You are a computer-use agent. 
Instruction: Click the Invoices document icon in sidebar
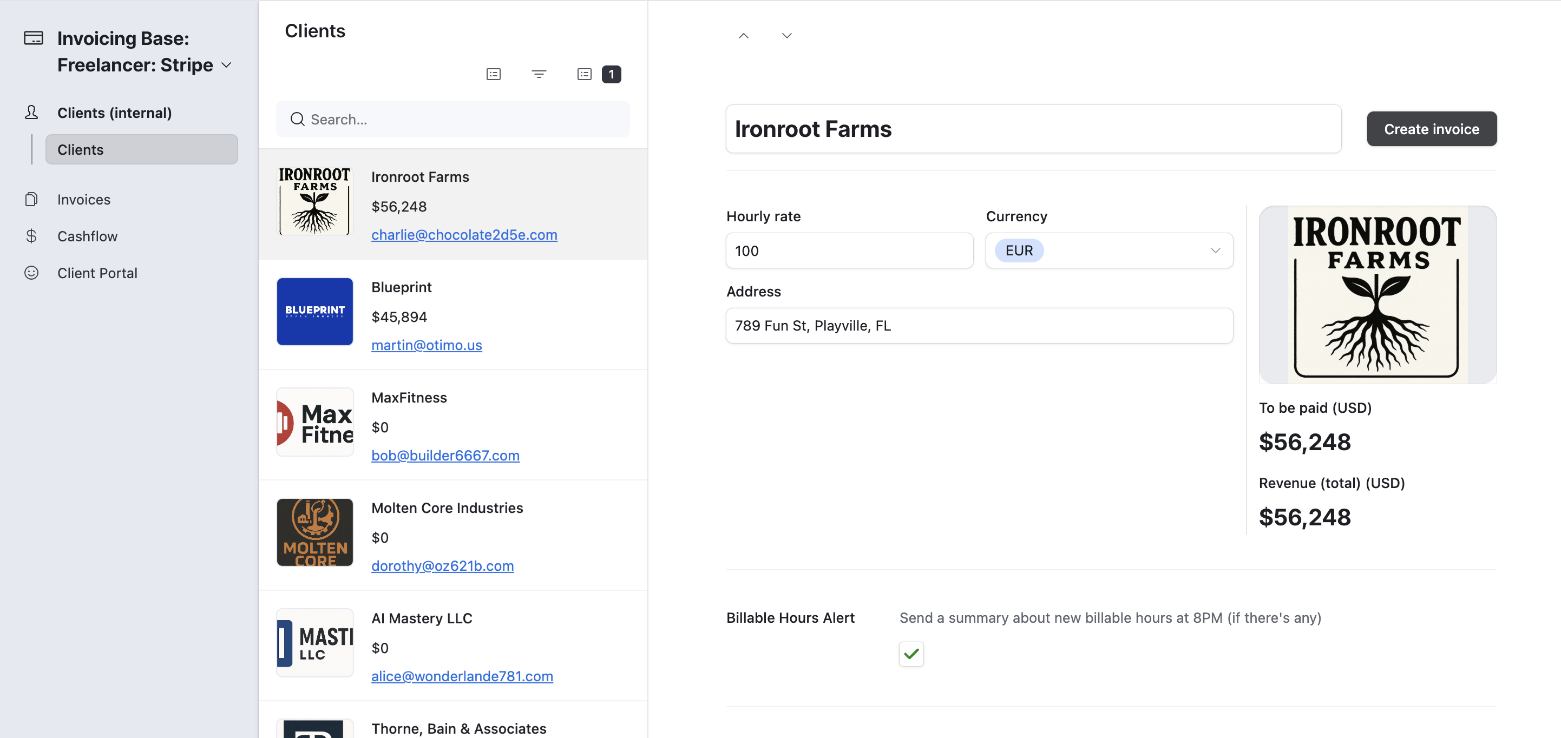tap(31, 199)
